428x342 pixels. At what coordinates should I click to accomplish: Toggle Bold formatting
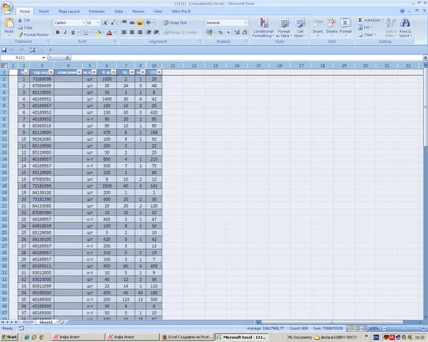[57, 32]
